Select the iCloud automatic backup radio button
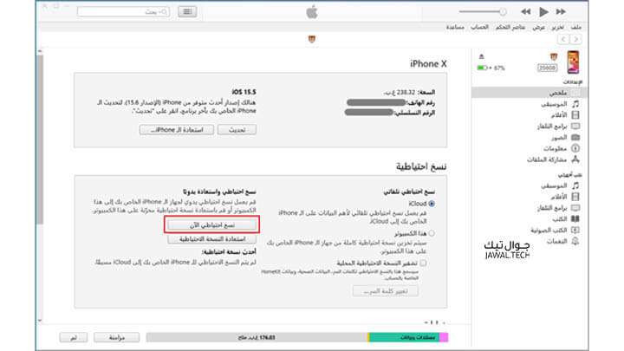 click(x=432, y=204)
